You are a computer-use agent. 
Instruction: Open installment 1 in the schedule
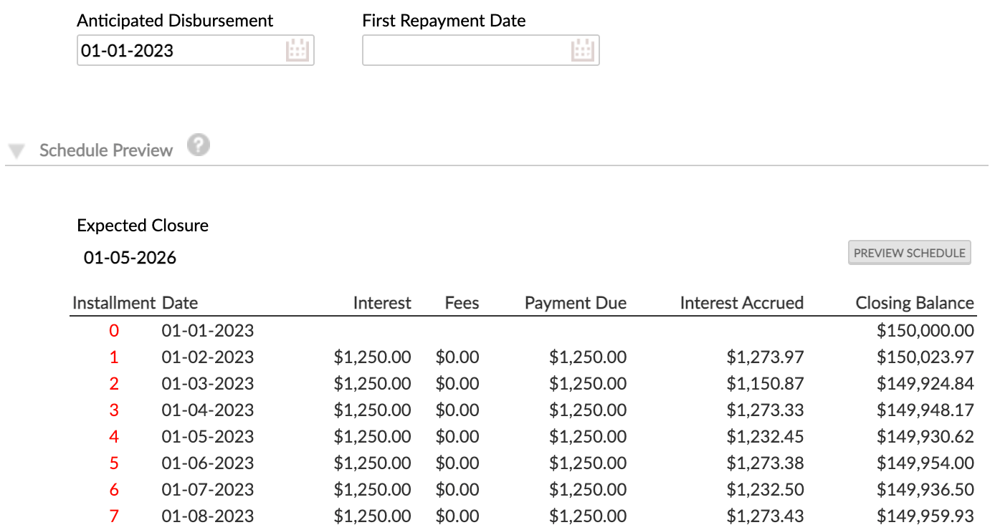[x=114, y=357]
